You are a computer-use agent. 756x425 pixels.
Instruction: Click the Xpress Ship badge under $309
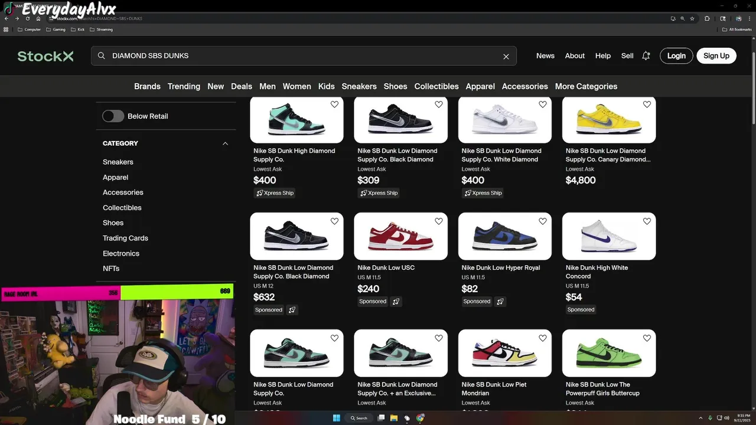coord(379,193)
